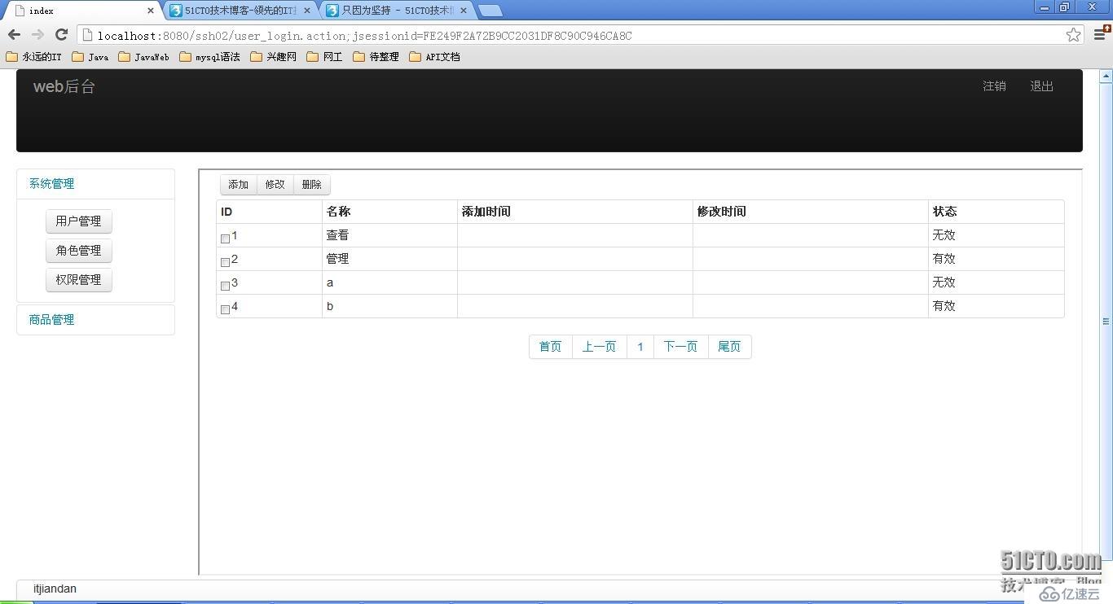
Task: Click the 修改 button
Action: 275,185
